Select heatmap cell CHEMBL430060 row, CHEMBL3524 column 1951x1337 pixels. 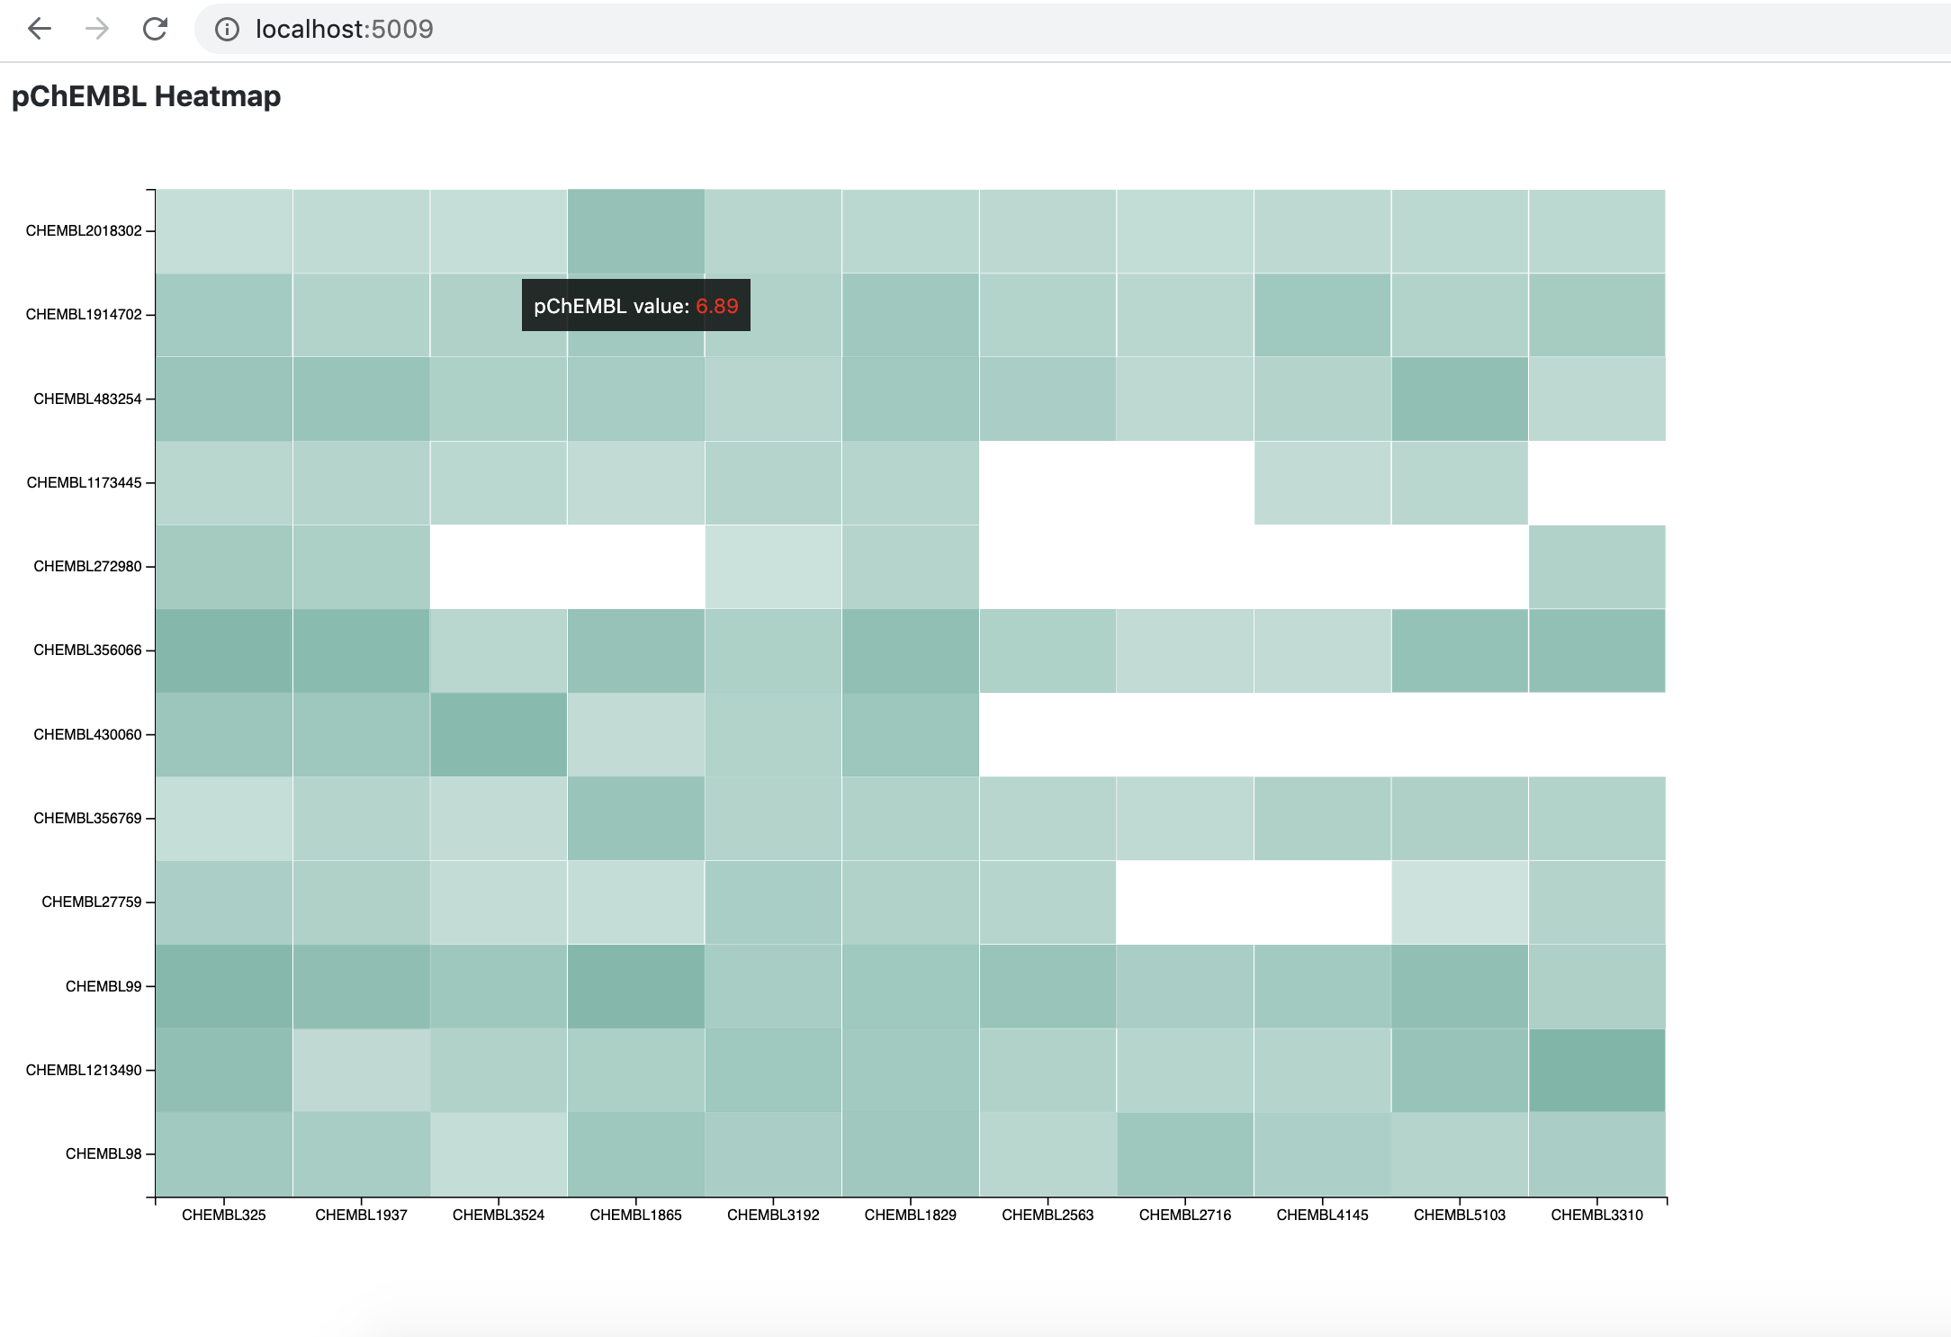tap(499, 734)
